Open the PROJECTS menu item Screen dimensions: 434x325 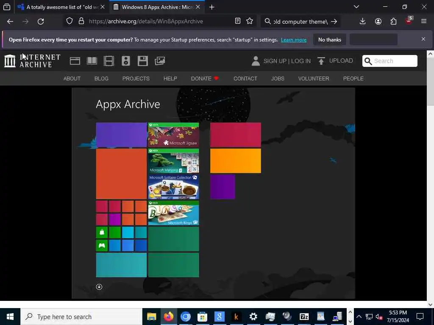pyautogui.click(x=136, y=78)
